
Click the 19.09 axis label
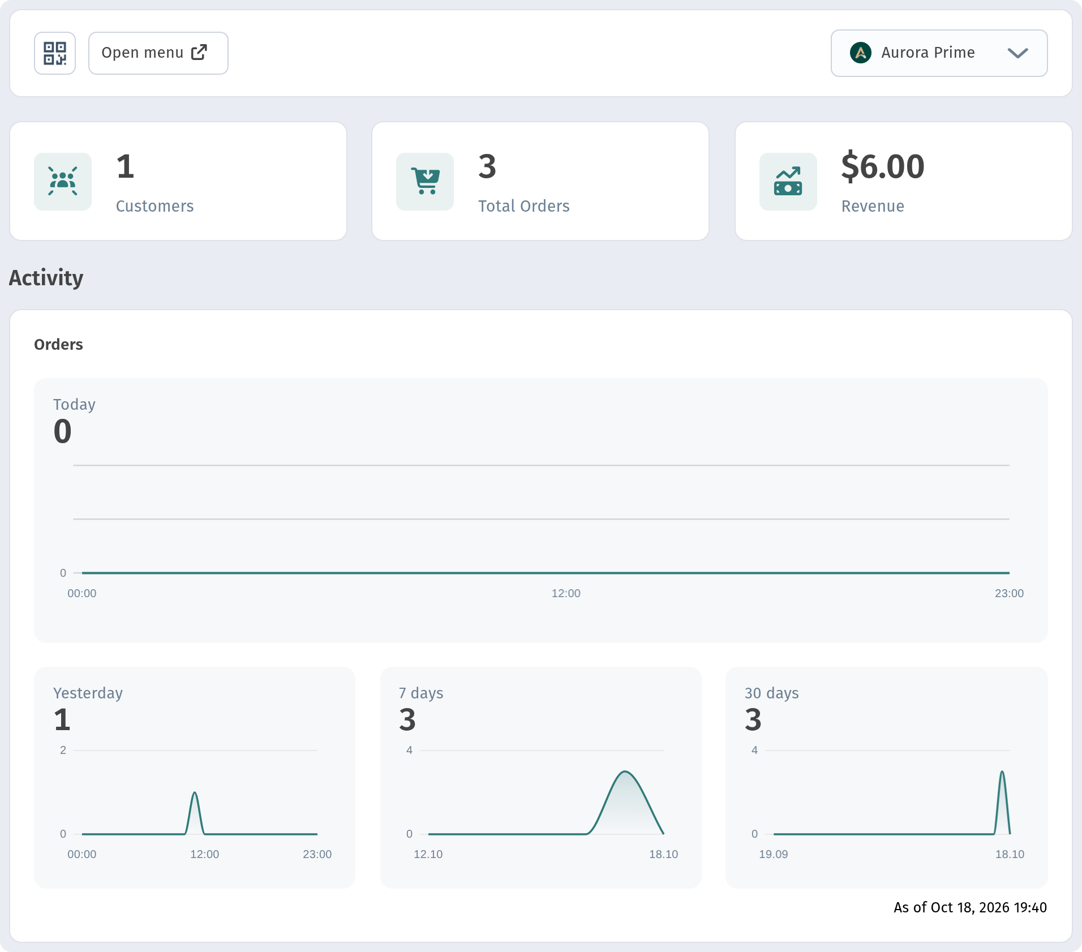point(774,854)
